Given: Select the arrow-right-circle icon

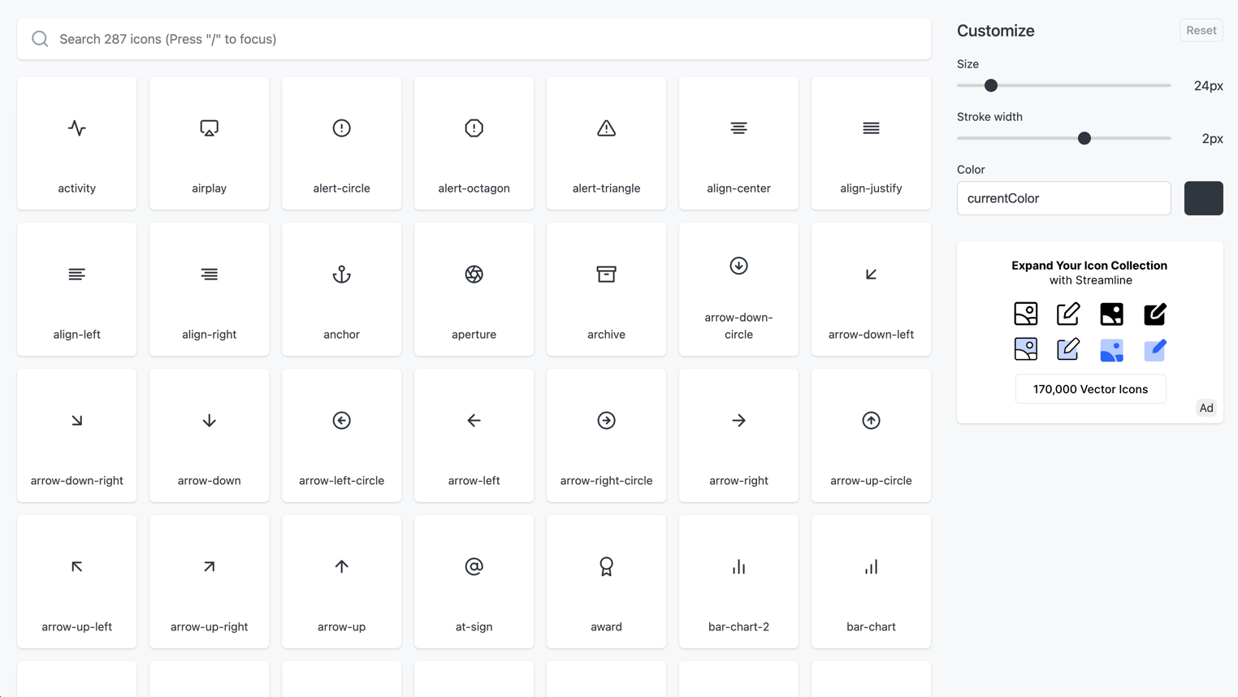Looking at the screenshot, I should pos(606,435).
